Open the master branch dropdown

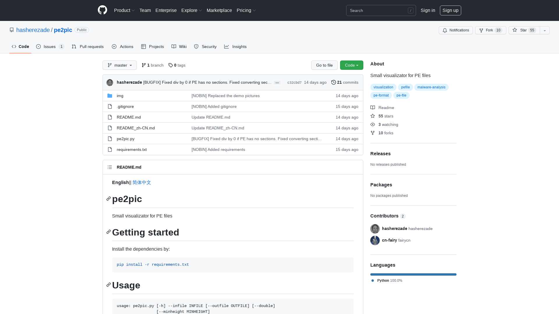click(x=119, y=65)
